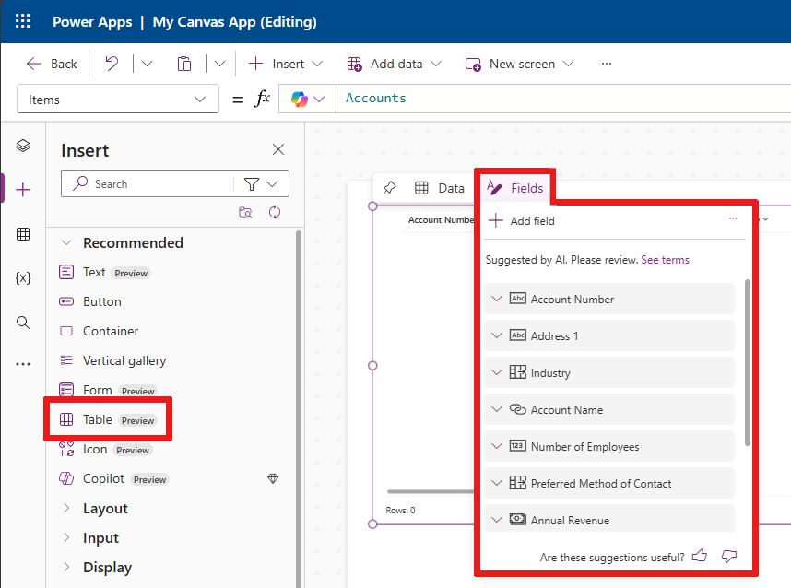Viewport: 791px width, 588px height.
Task: Open the Insert pane from the left rail
Action: coord(22,189)
